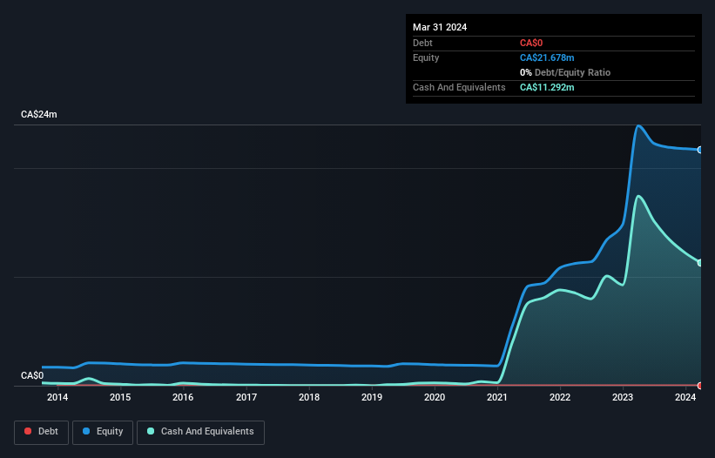Select the Cash data point at chart end
Screen dimensions: 715x458
(x=700, y=263)
